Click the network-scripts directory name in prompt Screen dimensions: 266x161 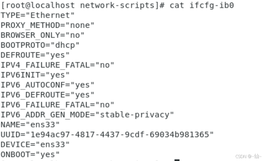click(117, 5)
